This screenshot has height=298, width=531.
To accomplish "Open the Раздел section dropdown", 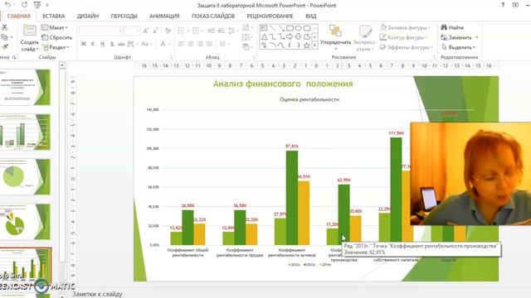I will tap(56, 47).
